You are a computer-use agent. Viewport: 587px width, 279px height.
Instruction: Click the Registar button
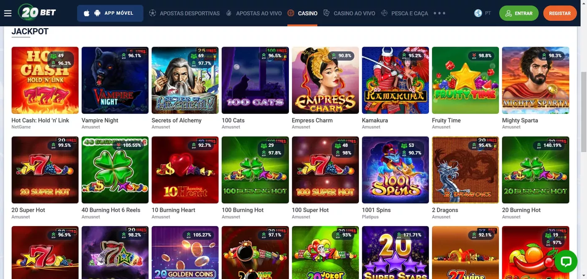(560, 13)
